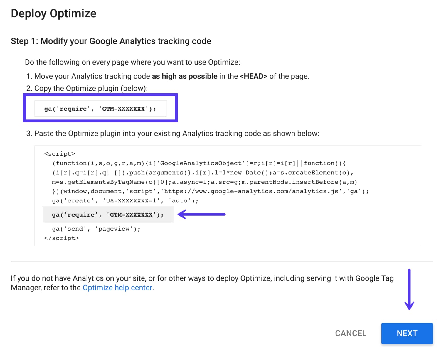Viewport: 441px width, 353px height.
Task: Select the <script> opening tag in the code block
Action: click(60, 153)
